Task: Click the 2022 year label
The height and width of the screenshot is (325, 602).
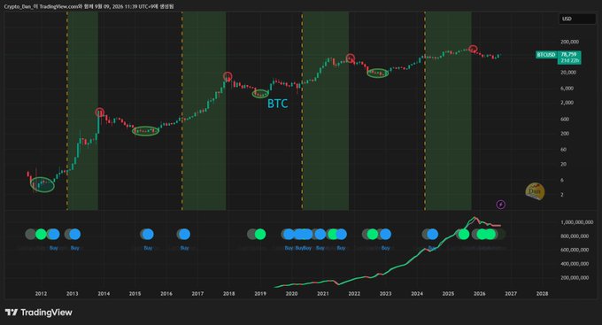Action: pos(354,293)
